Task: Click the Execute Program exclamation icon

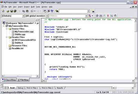Action: [108, 16]
